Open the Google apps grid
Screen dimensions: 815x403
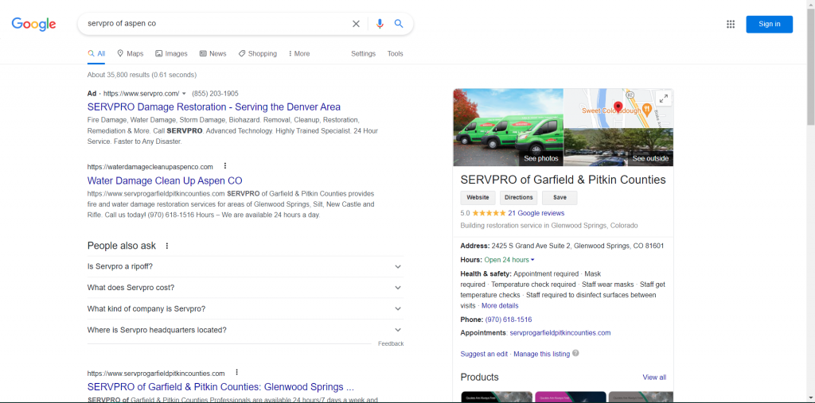(731, 24)
